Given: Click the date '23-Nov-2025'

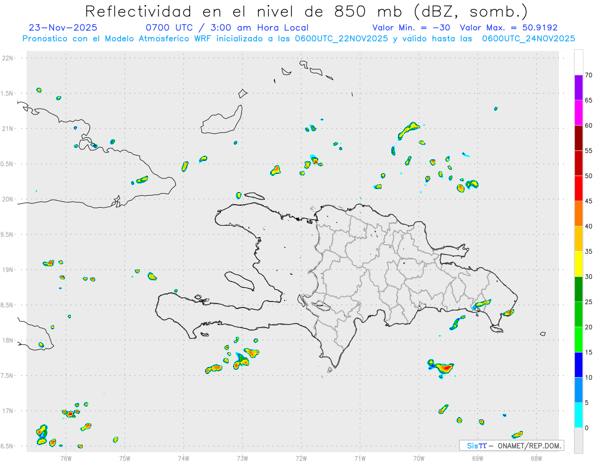Looking at the screenshot, I should coord(63,28).
